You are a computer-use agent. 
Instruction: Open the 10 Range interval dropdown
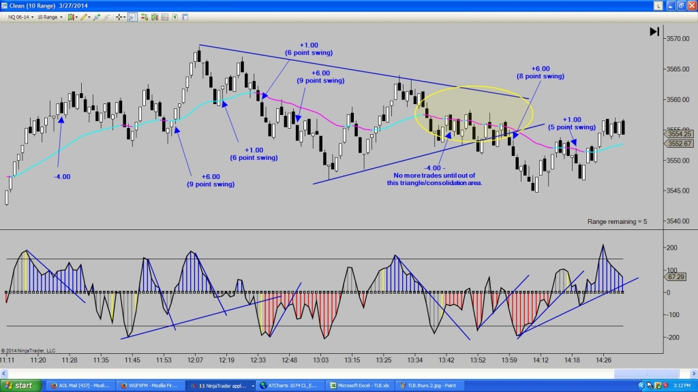(x=50, y=17)
